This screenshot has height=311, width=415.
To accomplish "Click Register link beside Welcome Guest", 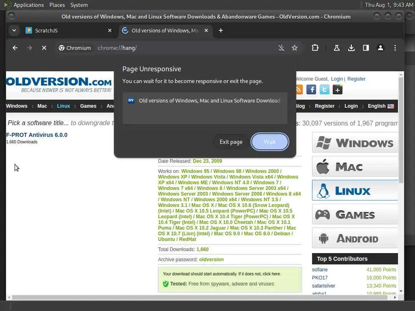I will (x=356, y=79).
